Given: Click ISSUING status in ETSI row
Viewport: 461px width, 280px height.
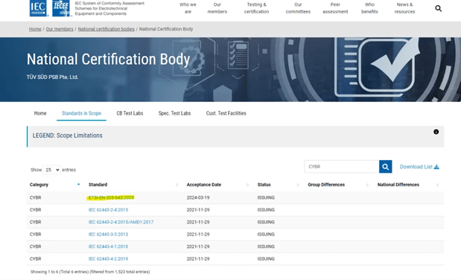Looking at the screenshot, I should click(x=266, y=197).
